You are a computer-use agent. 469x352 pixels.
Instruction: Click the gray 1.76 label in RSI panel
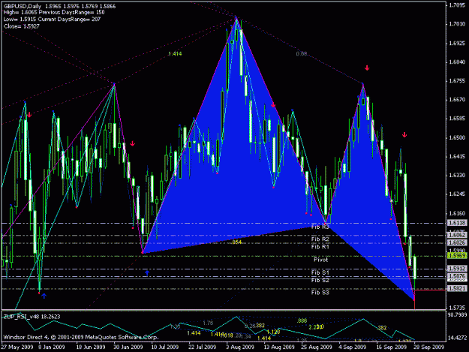pos(208,323)
